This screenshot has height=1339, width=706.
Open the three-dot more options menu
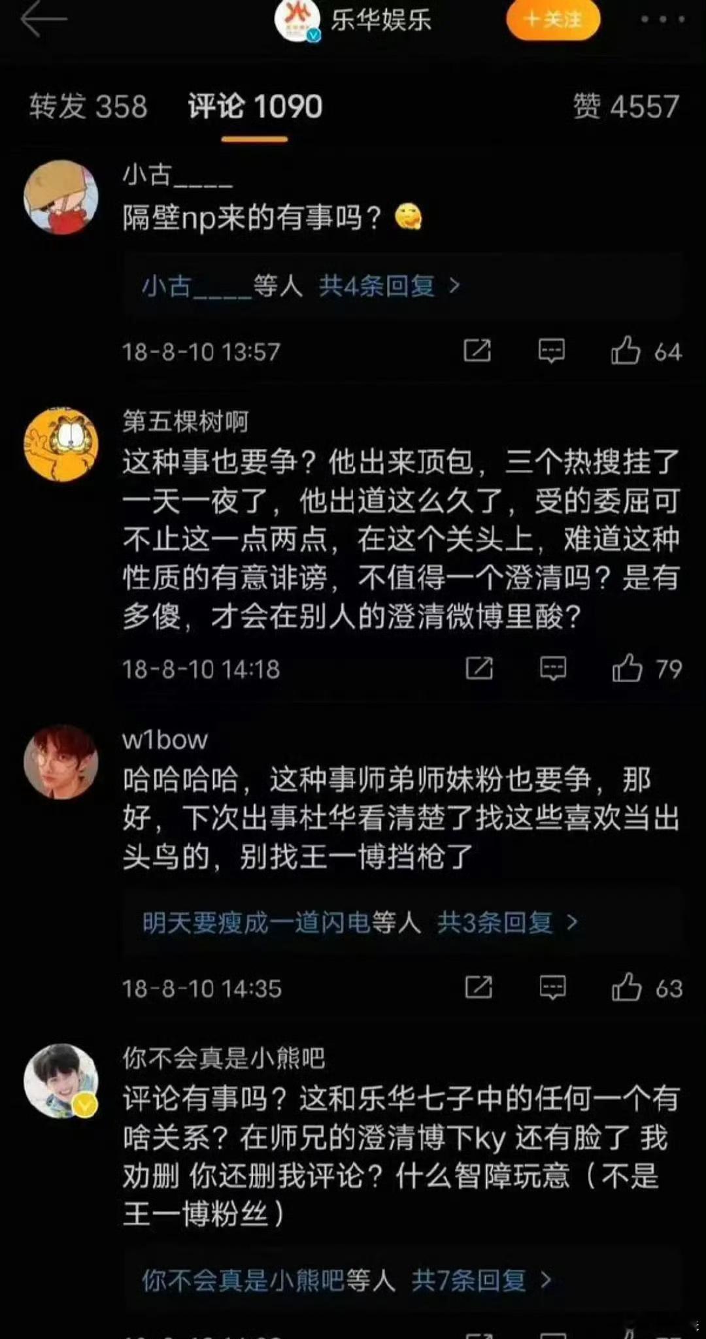click(x=662, y=20)
